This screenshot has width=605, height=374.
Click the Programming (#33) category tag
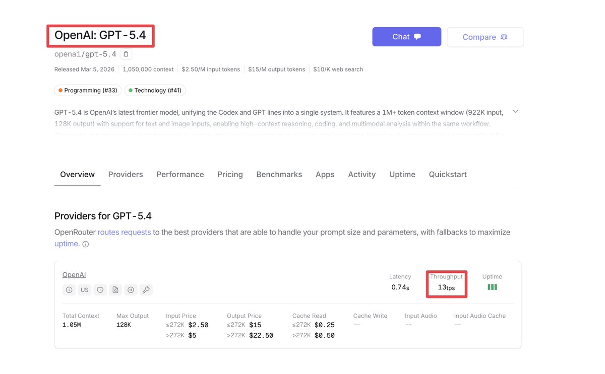(88, 90)
